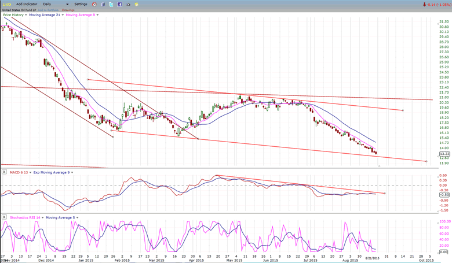Viewport: 452px width, 263px height.
Task: Close the Stochastics RSI panel
Action: (3, 217)
